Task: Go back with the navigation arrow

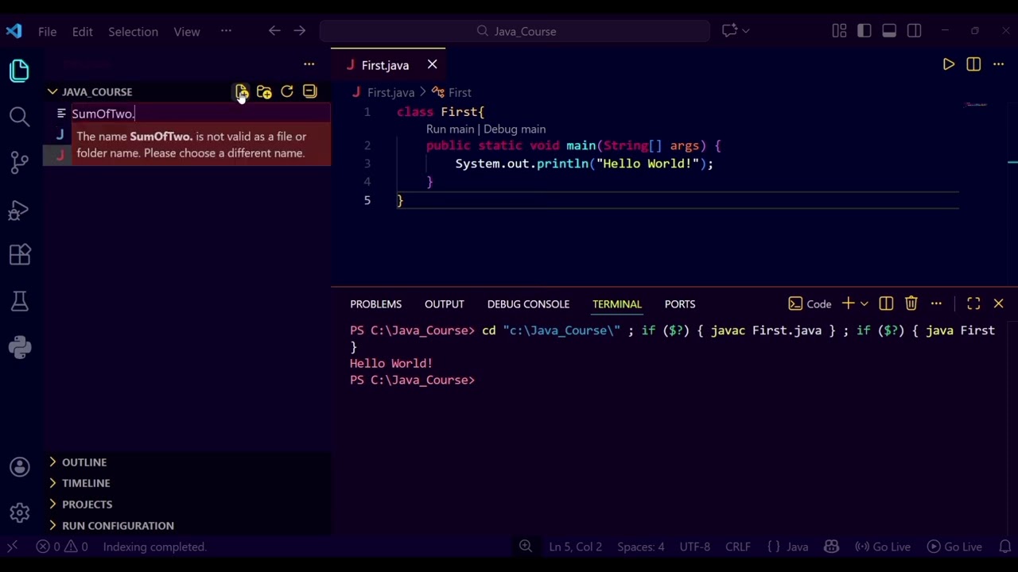Action: [274, 31]
